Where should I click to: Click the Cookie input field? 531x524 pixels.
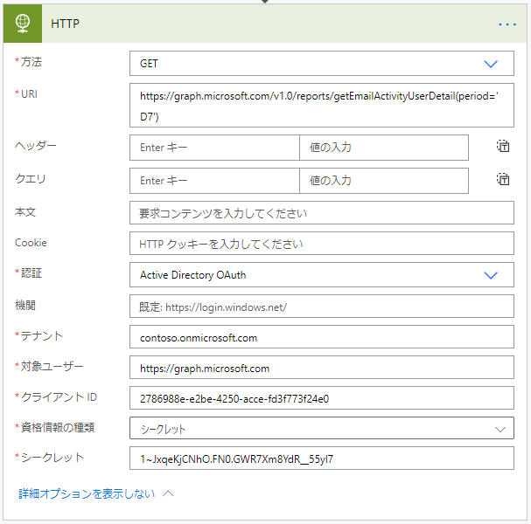point(322,244)
